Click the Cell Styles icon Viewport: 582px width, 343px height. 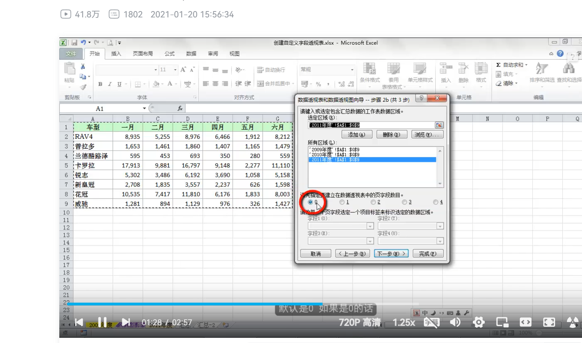pos(420,69)
